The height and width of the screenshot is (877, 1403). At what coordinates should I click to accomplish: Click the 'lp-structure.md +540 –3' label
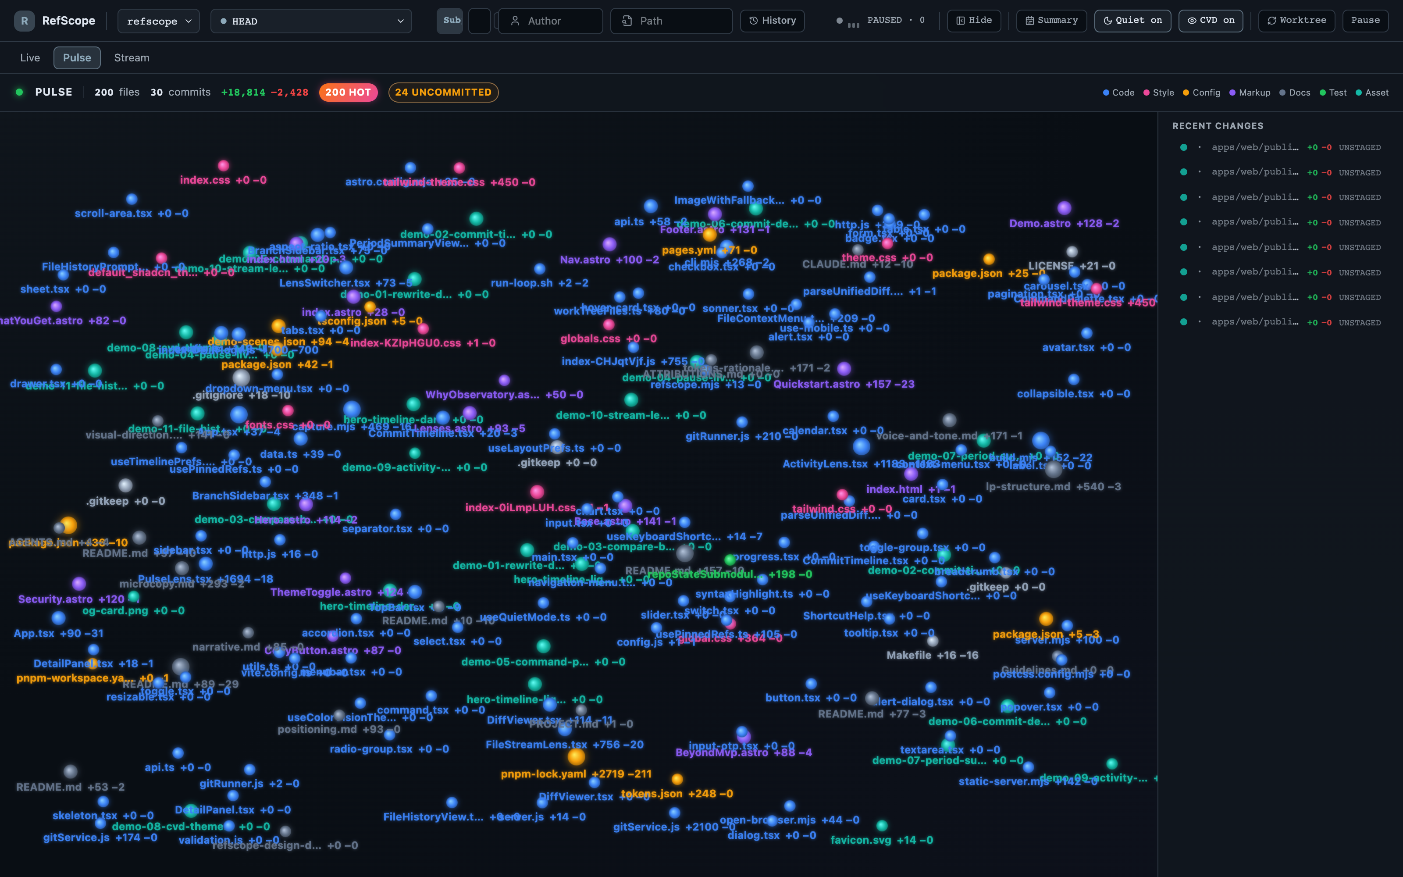[1054, 487]
